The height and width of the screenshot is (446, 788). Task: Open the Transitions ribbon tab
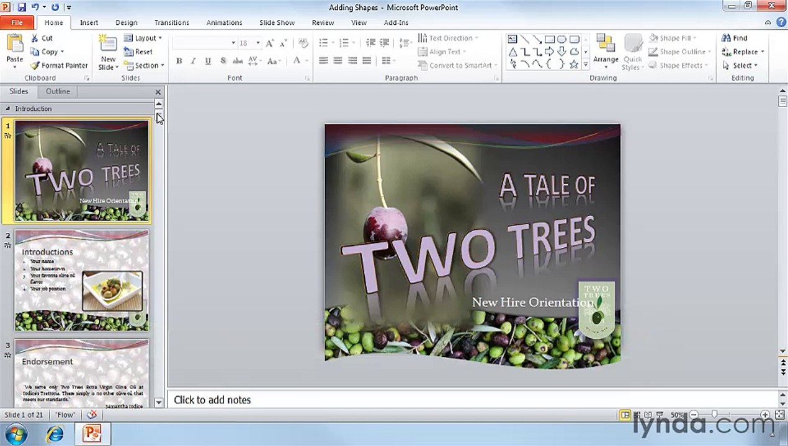click(x=172, y=22)
